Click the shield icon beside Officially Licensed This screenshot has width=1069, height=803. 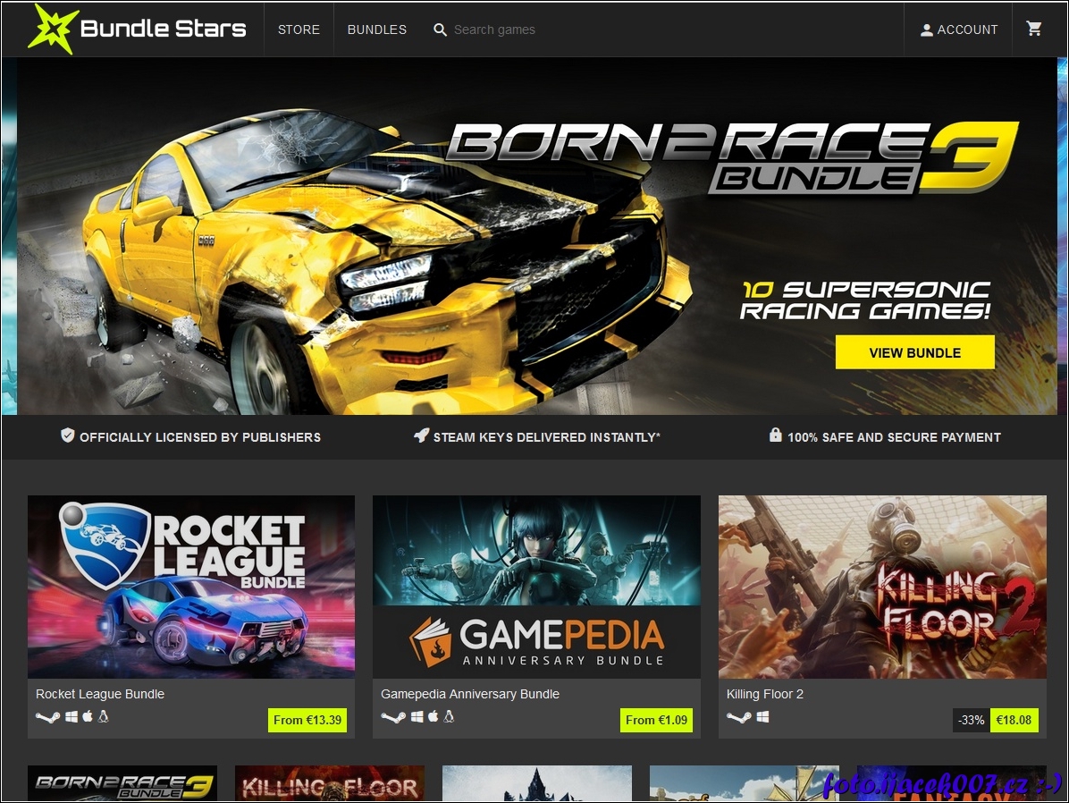[x=67, y=435]
